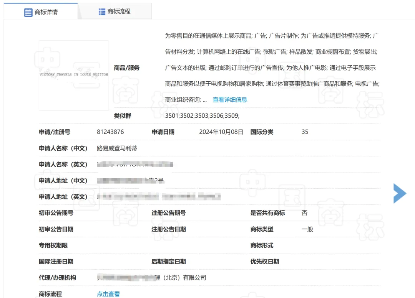Click the blue next arrow on the right
This screenshot has width=415, height=298.
click(400, 193)
